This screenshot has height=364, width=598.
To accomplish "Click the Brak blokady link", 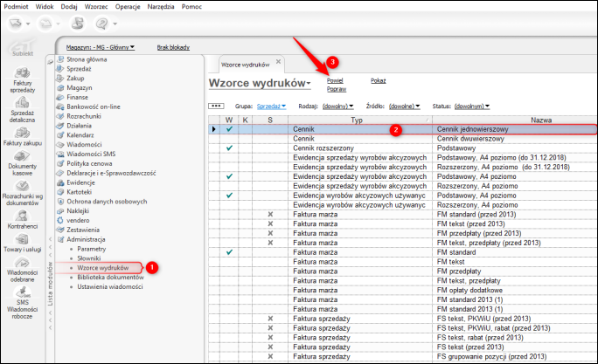I will (173, 47).
